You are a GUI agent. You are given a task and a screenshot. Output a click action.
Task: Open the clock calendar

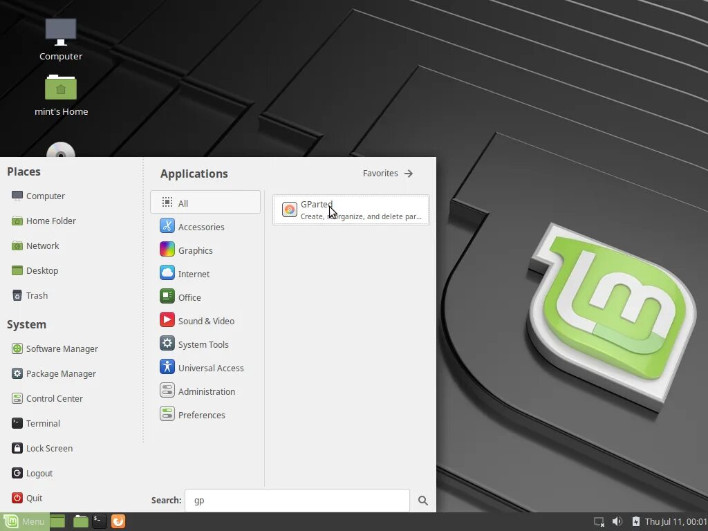coord(676,521)
